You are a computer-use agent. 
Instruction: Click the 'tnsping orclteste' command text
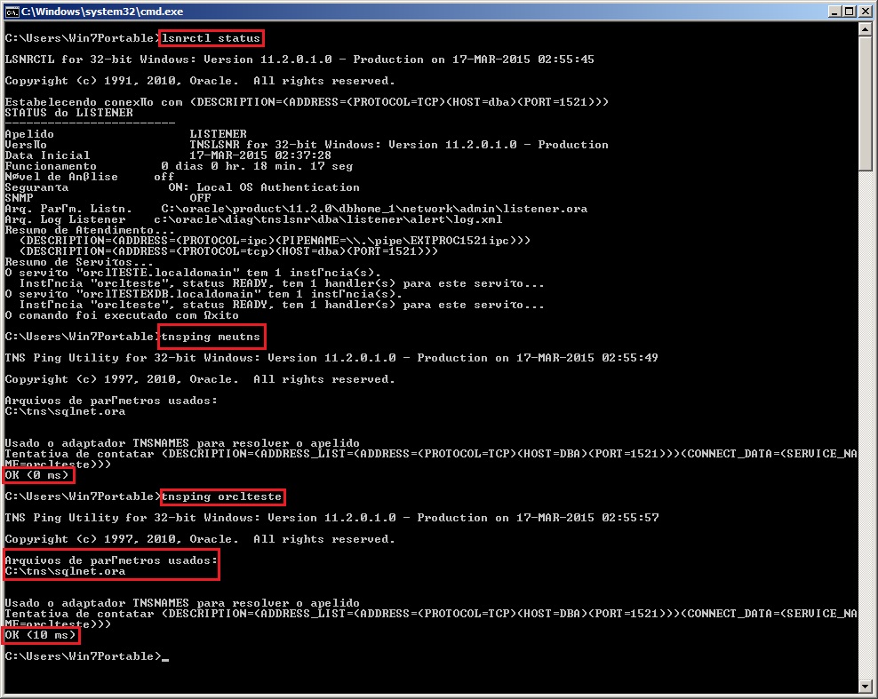222,496
